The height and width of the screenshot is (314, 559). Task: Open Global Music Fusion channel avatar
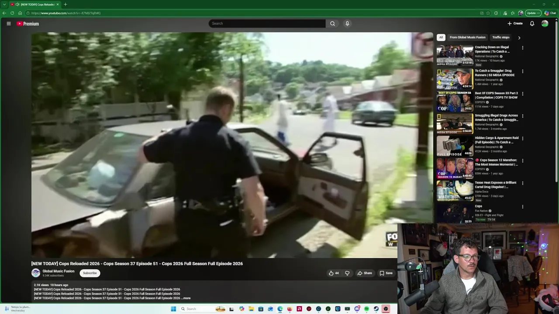coord(36,273)
